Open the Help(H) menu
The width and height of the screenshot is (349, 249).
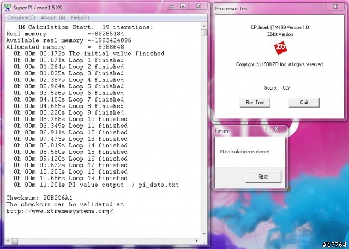[x=80, y=17]
